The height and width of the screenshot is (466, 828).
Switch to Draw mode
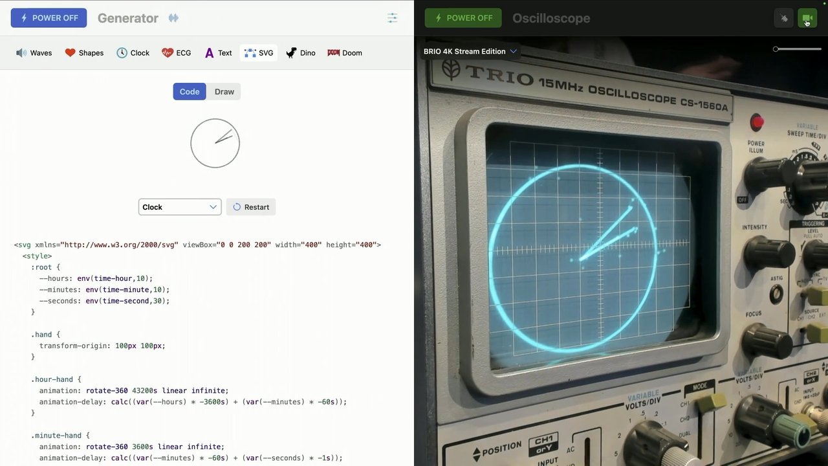224,92
